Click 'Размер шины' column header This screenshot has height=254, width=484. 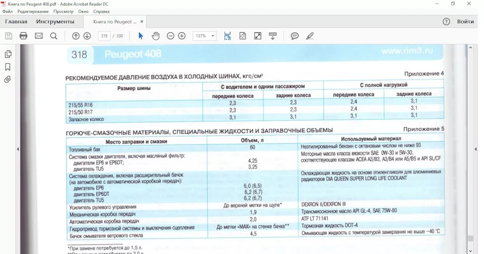click(x=134, y=89)
